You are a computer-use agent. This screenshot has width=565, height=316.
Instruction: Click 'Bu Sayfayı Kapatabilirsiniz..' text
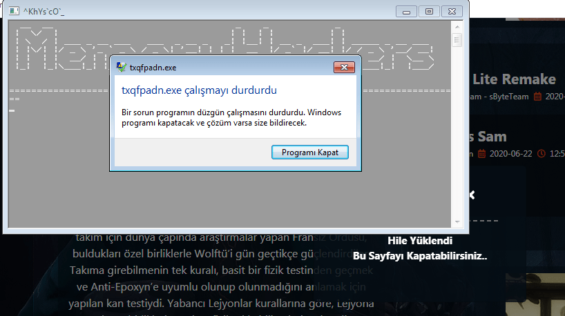(x=420, y=256)
